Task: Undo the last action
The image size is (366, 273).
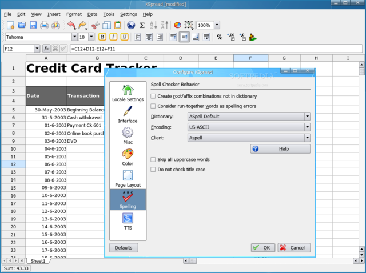Action: pos(71,25)
